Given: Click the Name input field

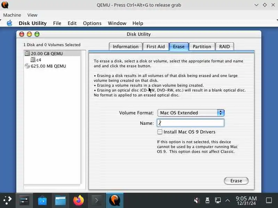Looking at the screenshot, I should [x=190, y=123].
